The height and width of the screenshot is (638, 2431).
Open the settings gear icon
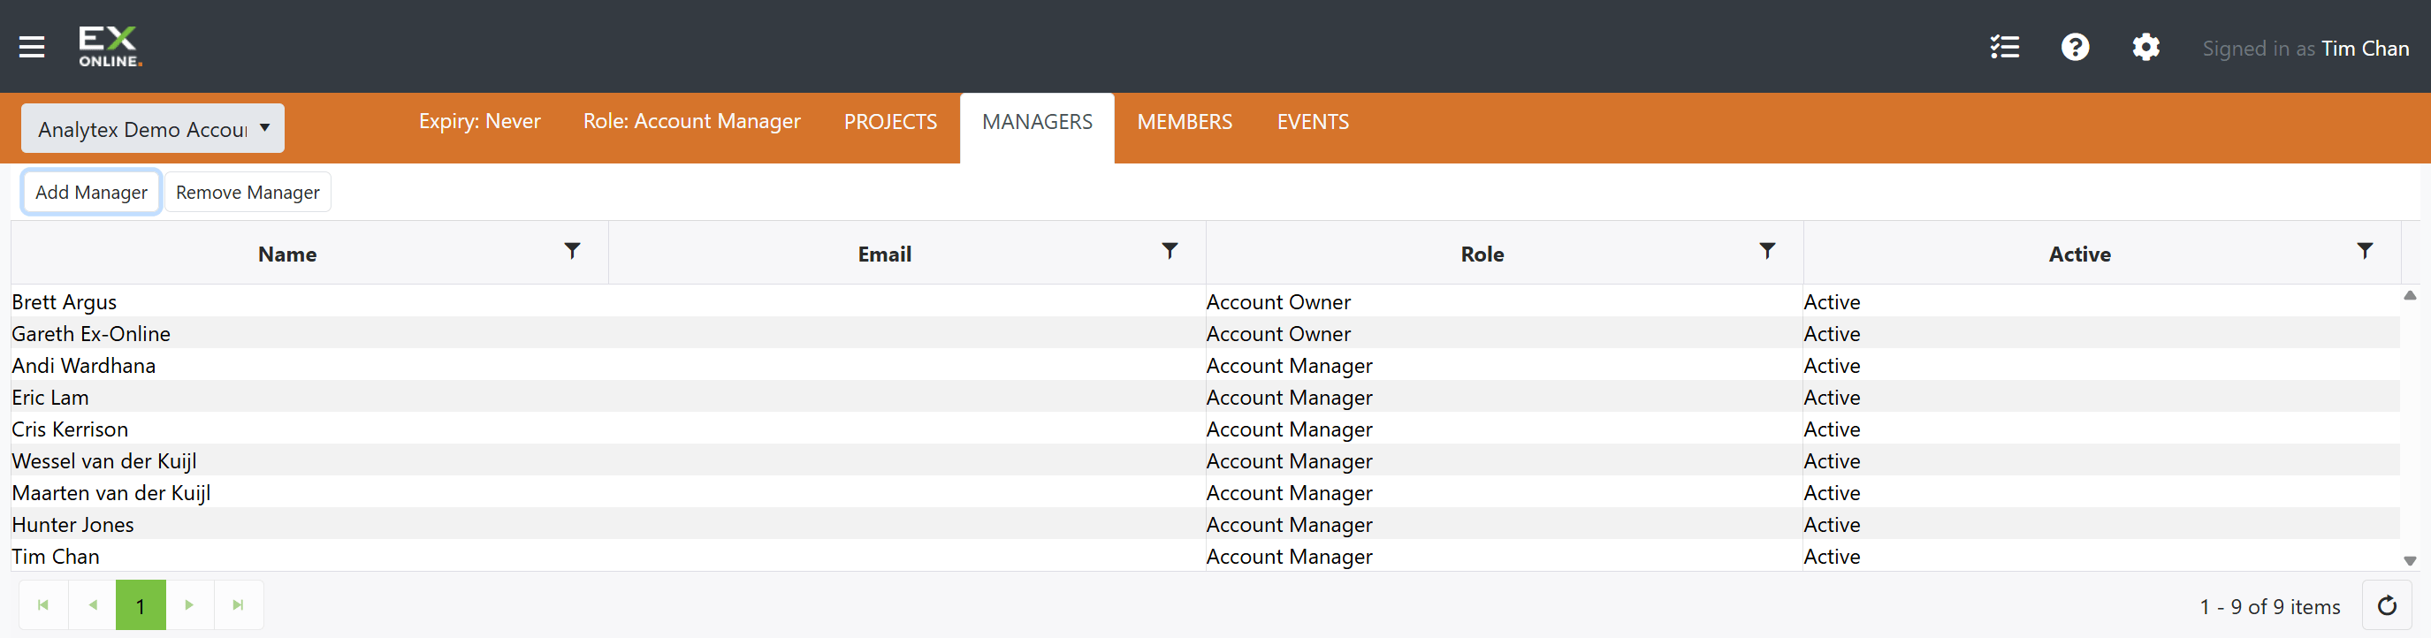point(2146,47)
